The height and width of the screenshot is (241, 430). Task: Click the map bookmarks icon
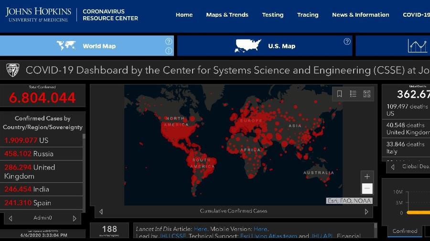tap(339, 94)
